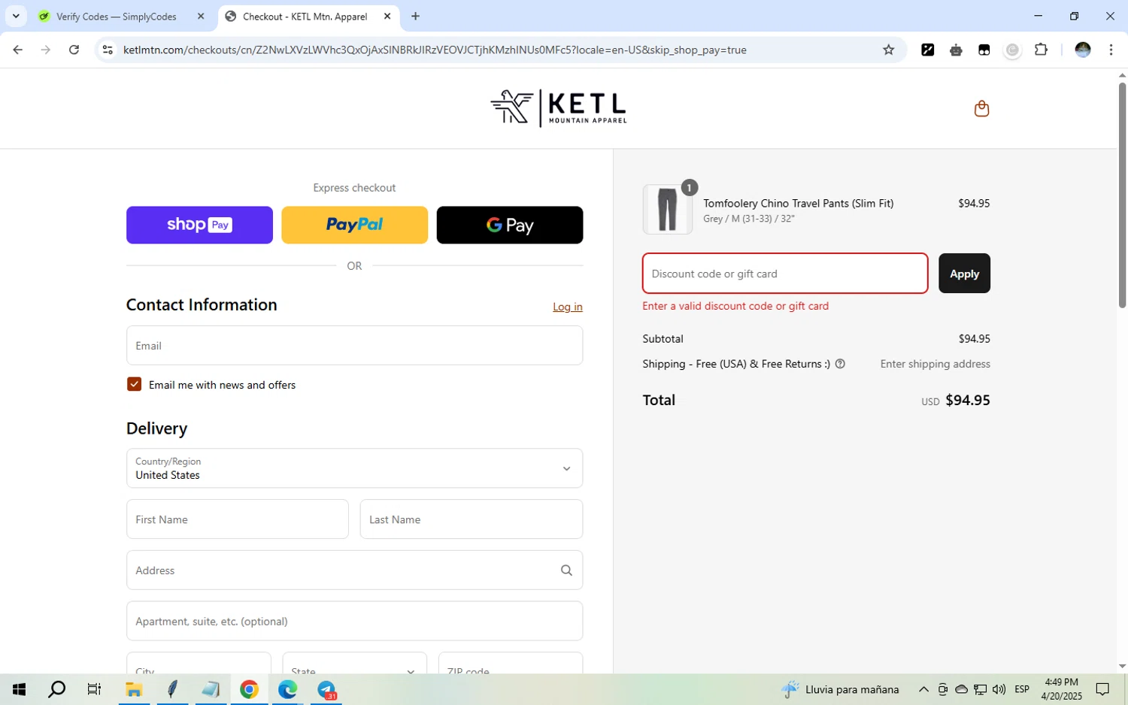
Task: Focus the Apartment, suite field
Action: click(354, 621)
